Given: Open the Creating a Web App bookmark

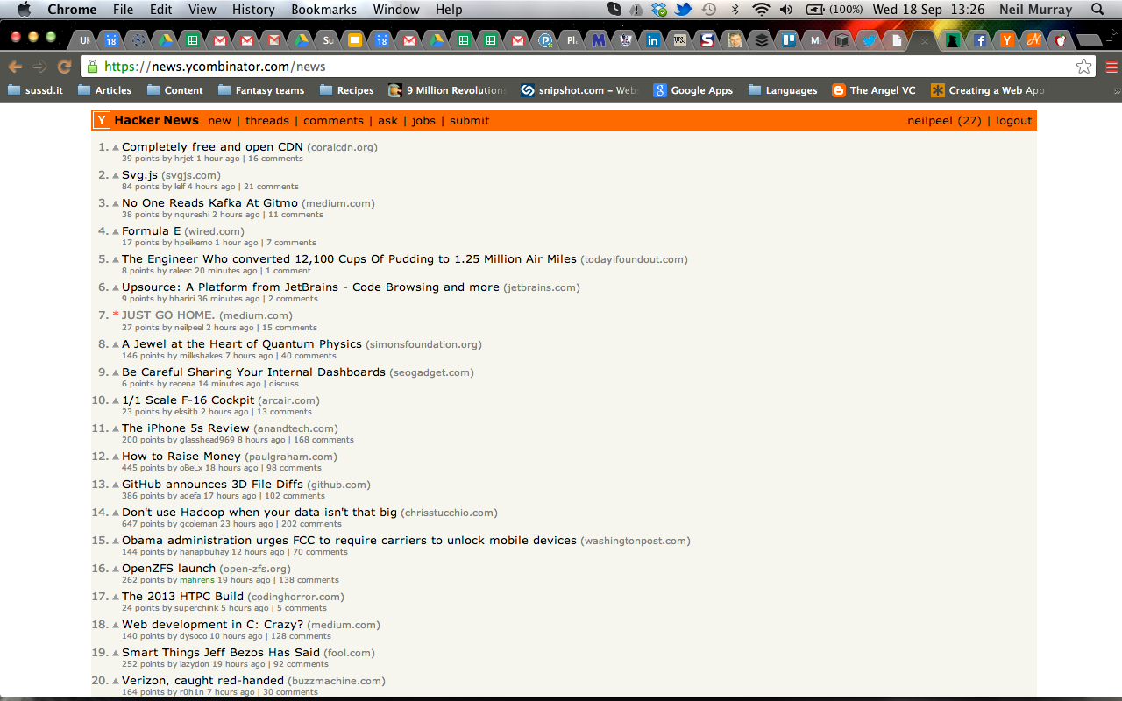Looking at the screenshot, I should coord(988,90).
